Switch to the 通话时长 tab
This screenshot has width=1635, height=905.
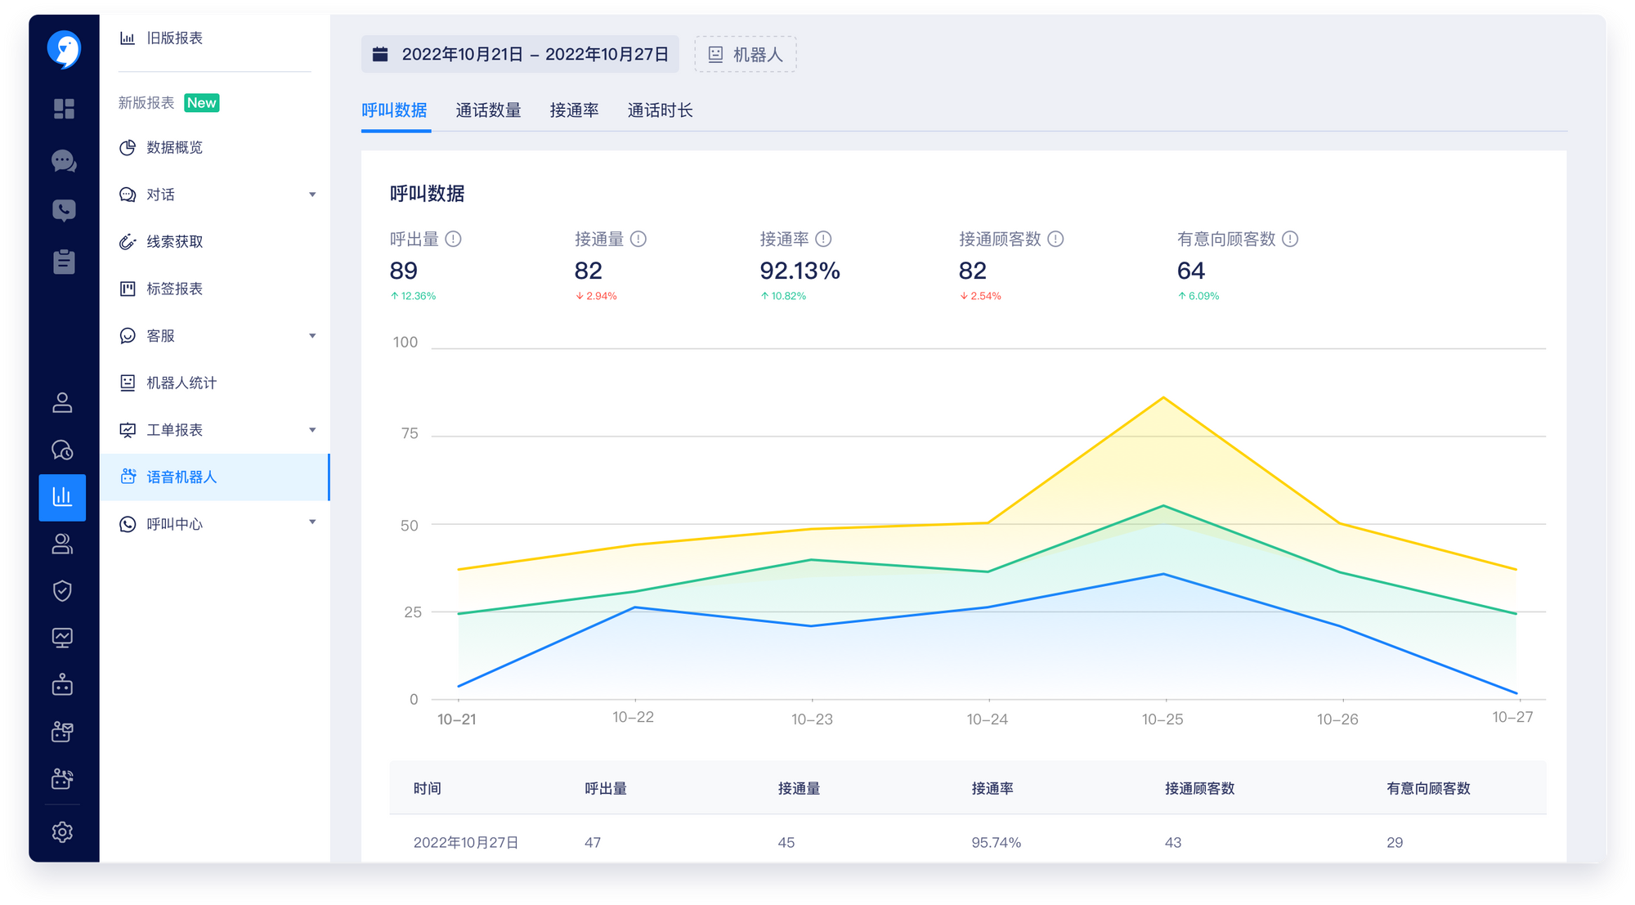pos(660,110)
